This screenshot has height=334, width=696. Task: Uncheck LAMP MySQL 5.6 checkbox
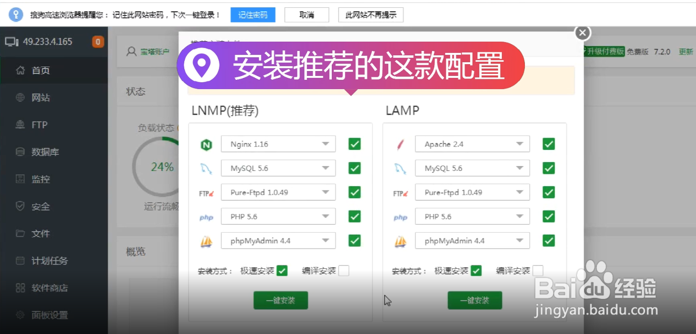pyautogui.click(x=549, y=168)
